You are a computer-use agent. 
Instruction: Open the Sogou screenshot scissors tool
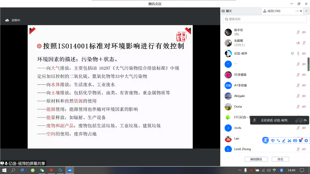(290, 140)
